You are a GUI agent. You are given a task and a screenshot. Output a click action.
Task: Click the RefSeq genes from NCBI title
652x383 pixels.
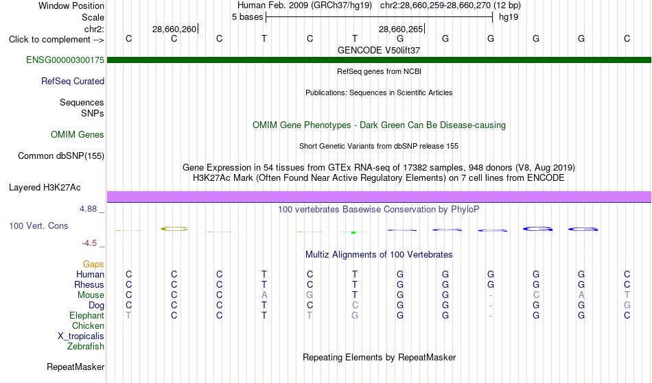pyautogui.click(x=379, y=71)
